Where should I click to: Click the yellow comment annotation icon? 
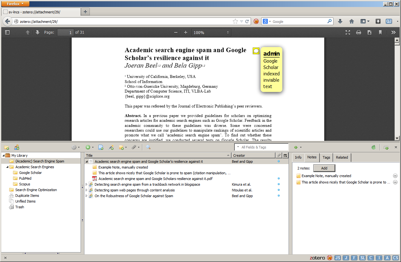coord(256,51)
